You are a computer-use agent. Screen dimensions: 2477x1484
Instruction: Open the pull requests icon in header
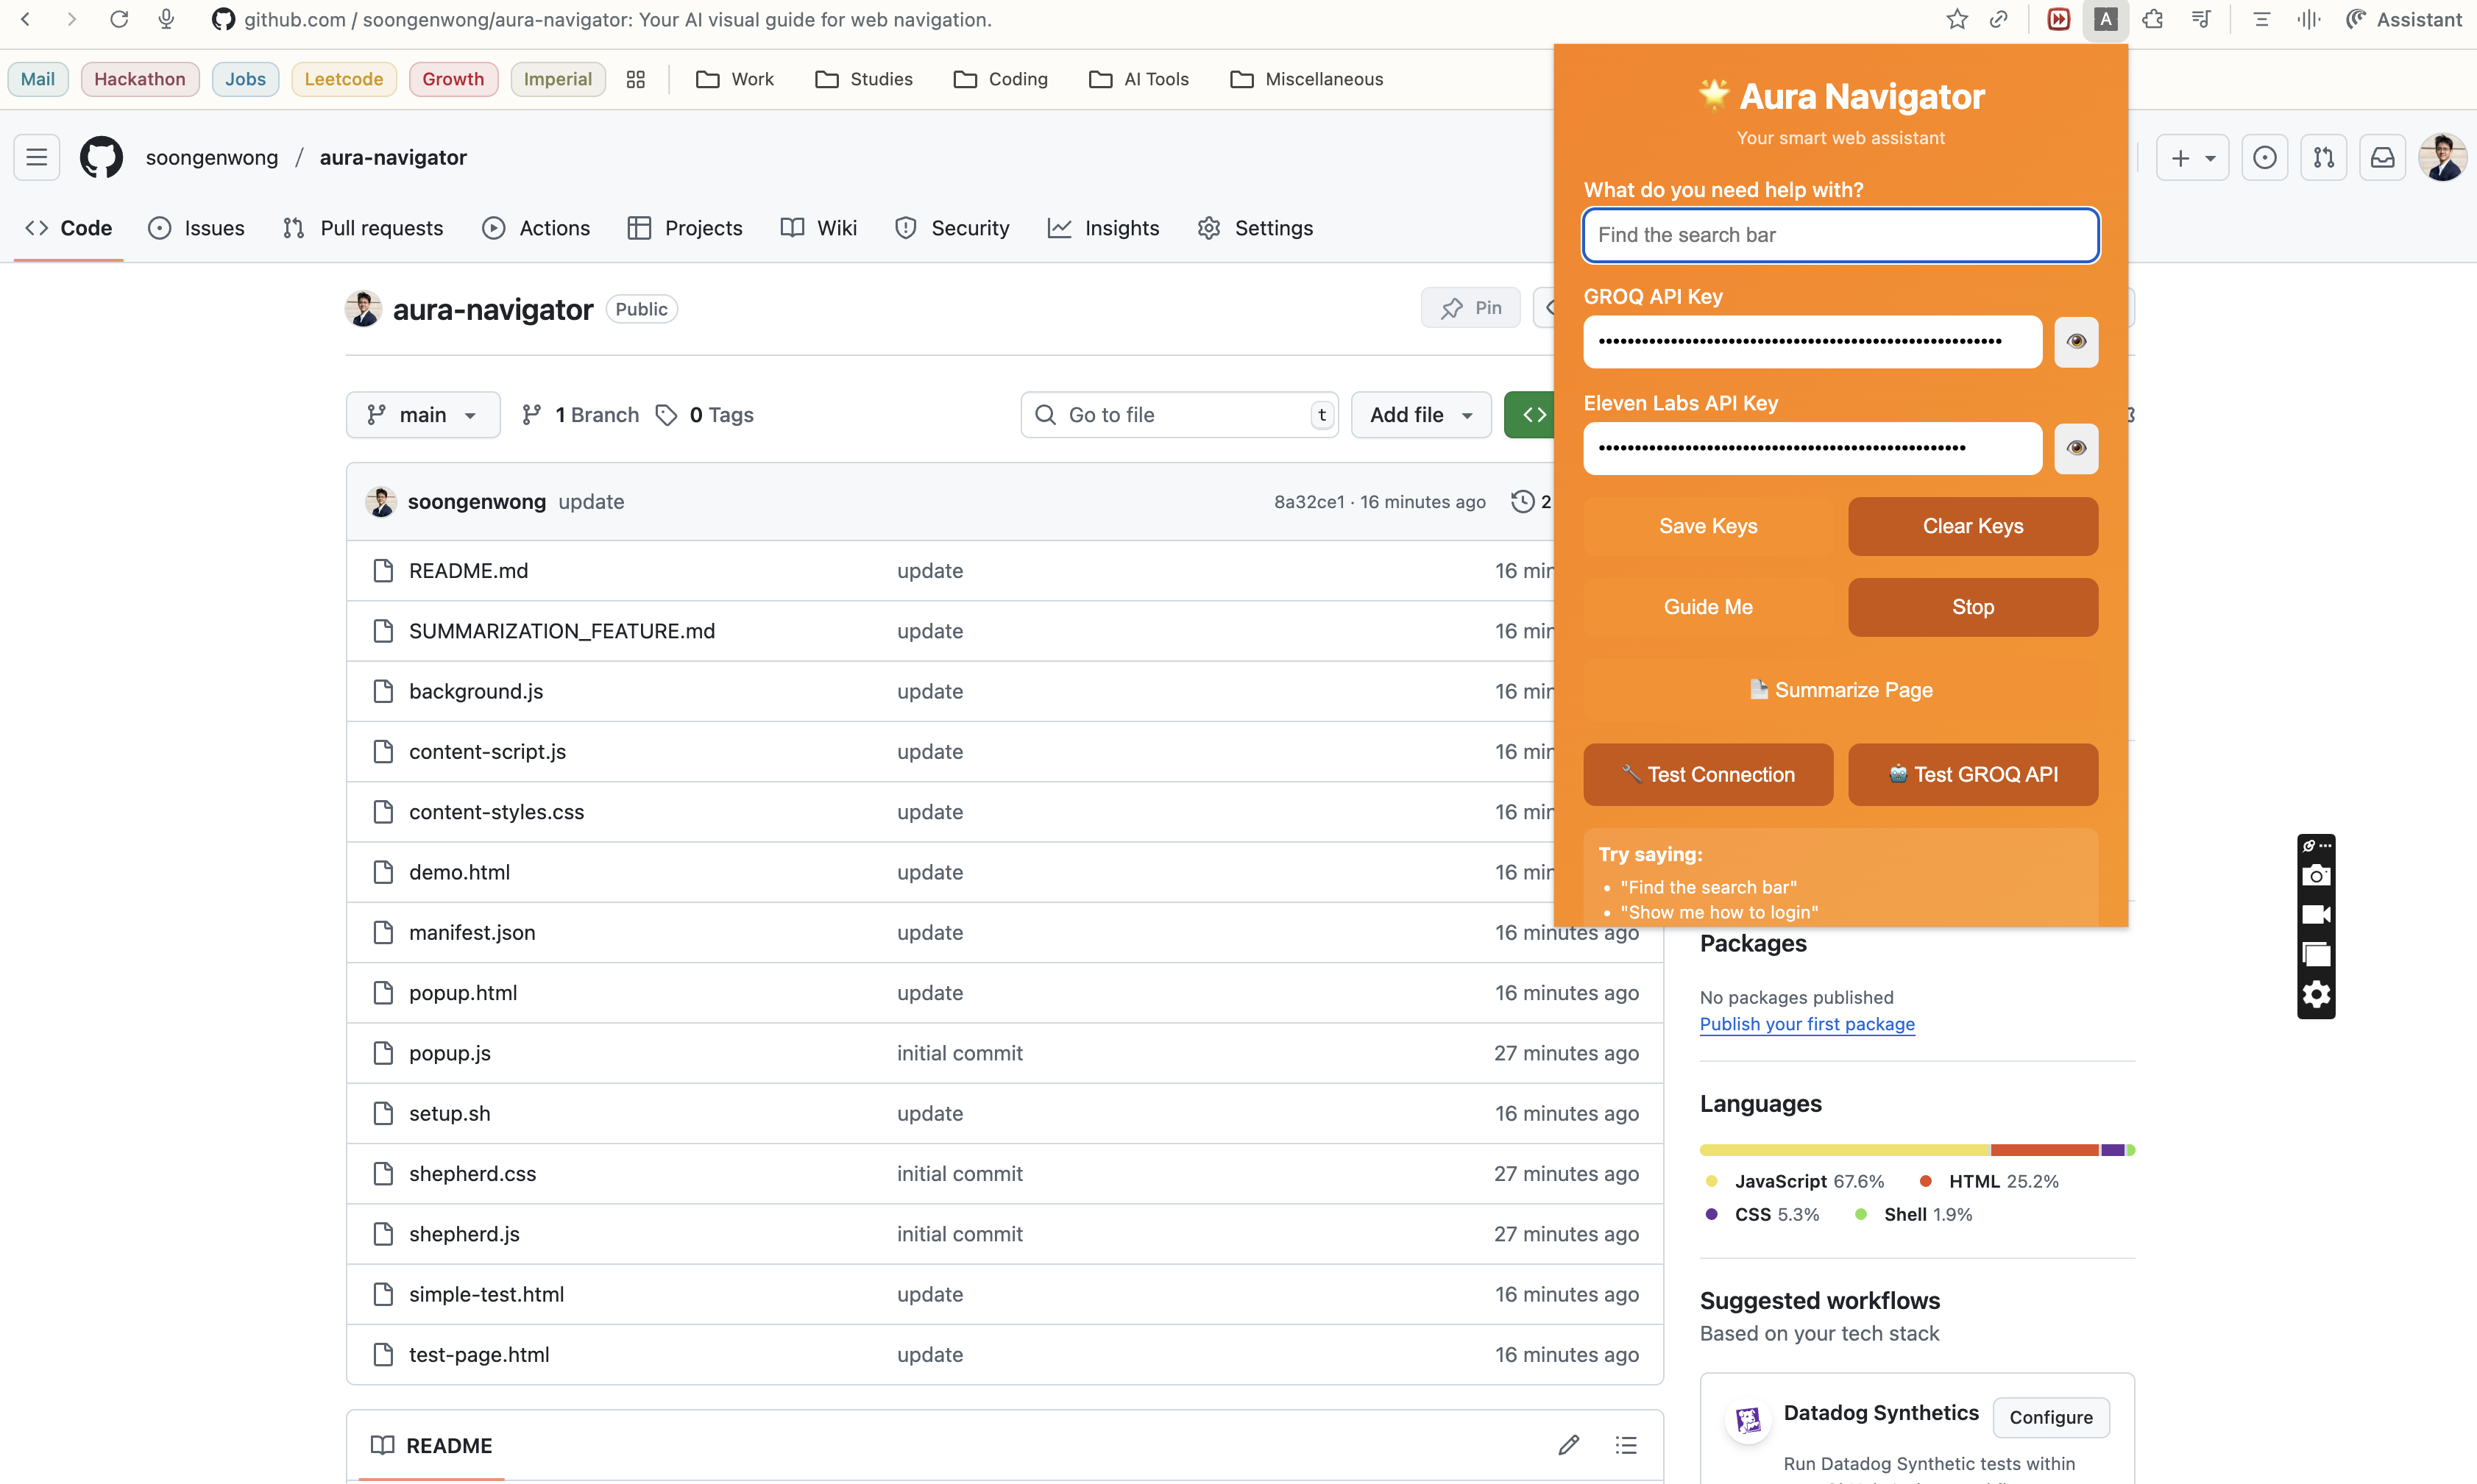(x=2323, y=157)
